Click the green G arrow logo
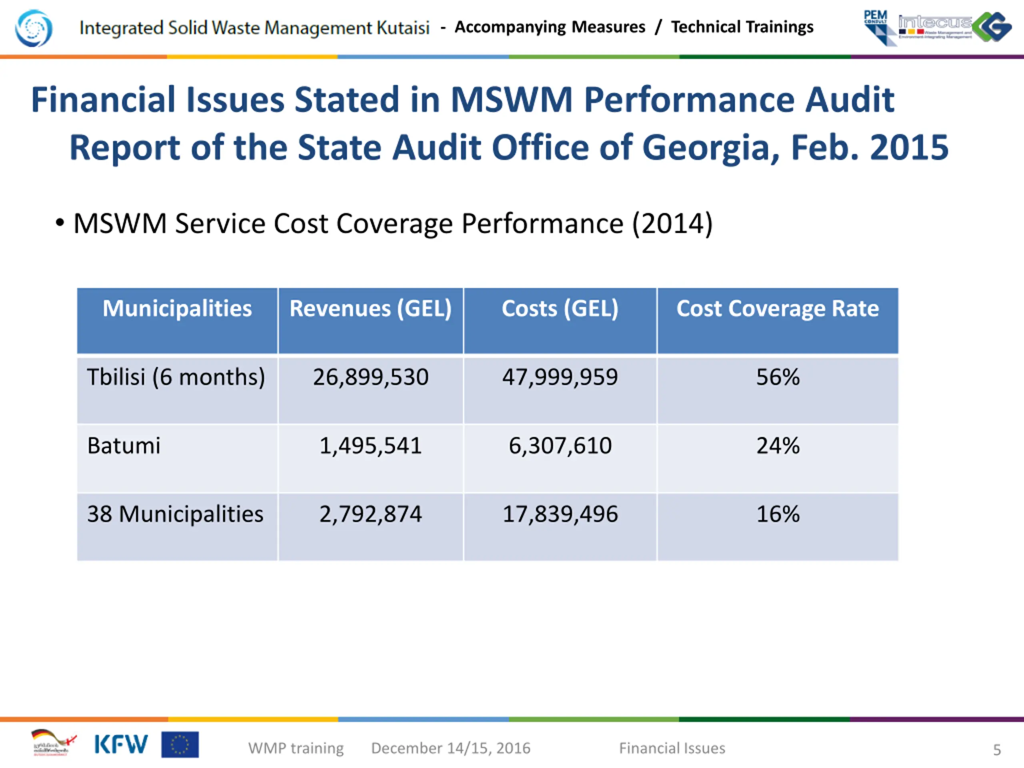The width and height of the screenshot is (1024, 768). (x=992, y=27)
